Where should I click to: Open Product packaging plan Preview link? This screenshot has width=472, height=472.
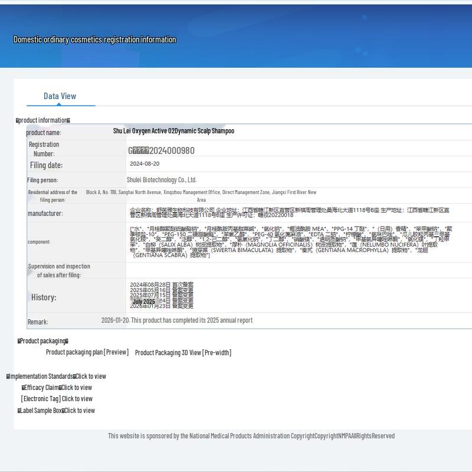tap(87, 352)
